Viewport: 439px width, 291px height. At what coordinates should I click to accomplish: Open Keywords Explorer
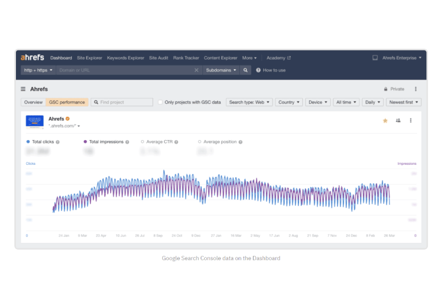point(126,58)
